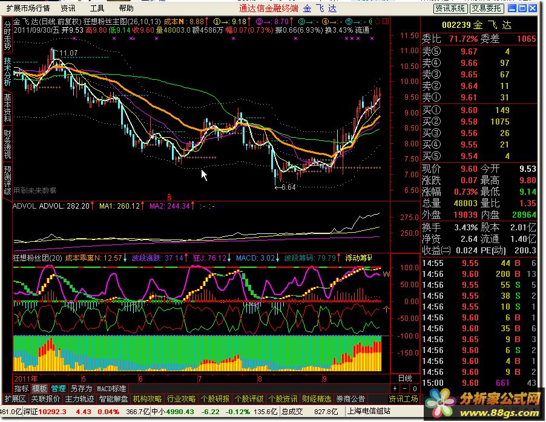Click the 日线 period selector
Viewport: 546px width, 422px height.
coord(405,378)
